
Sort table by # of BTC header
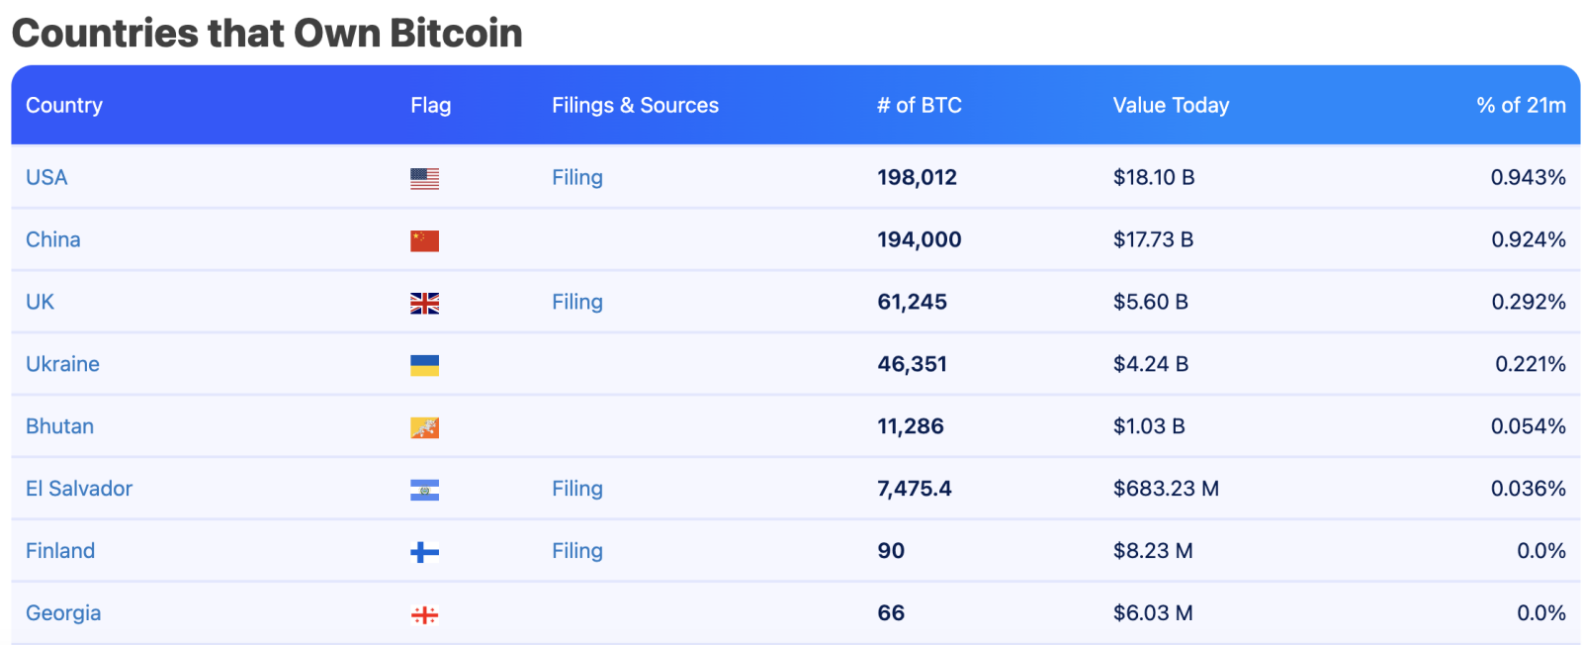tap(919, 105)
